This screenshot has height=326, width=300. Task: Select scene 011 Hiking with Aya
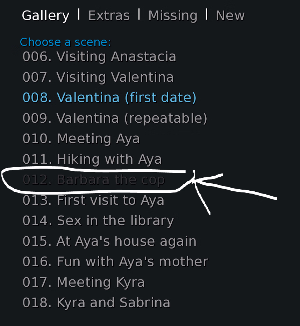coord(92,159)
